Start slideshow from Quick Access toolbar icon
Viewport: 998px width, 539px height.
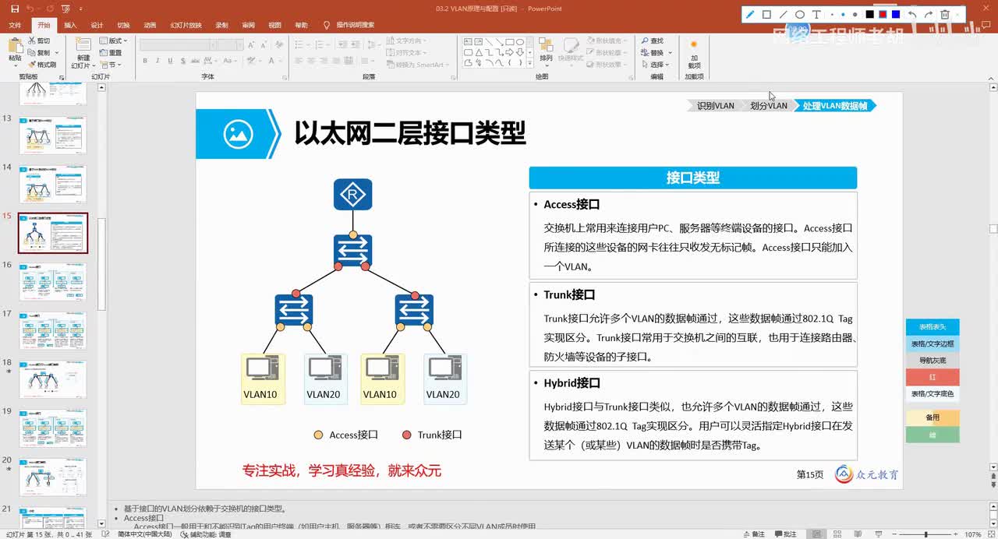coord(65,9)
